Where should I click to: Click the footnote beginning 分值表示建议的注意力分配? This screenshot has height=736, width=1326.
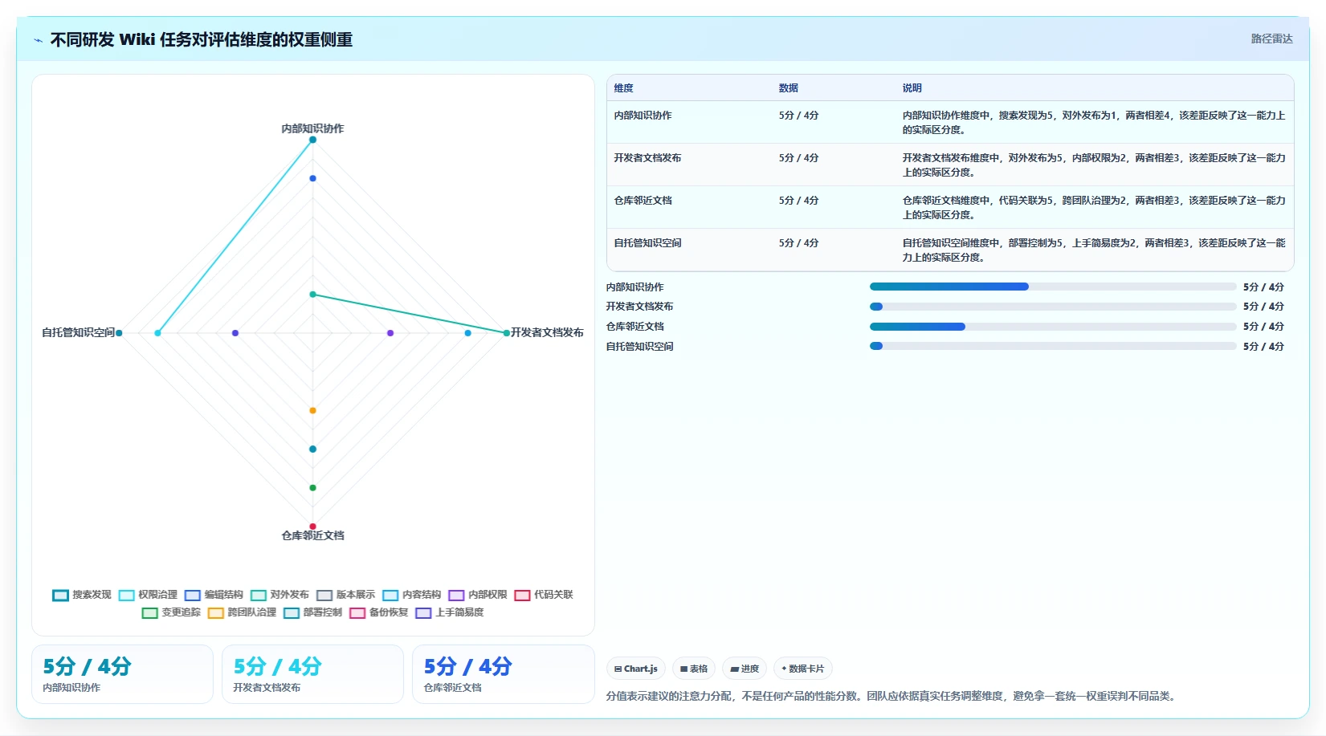[x=892, y=696]
